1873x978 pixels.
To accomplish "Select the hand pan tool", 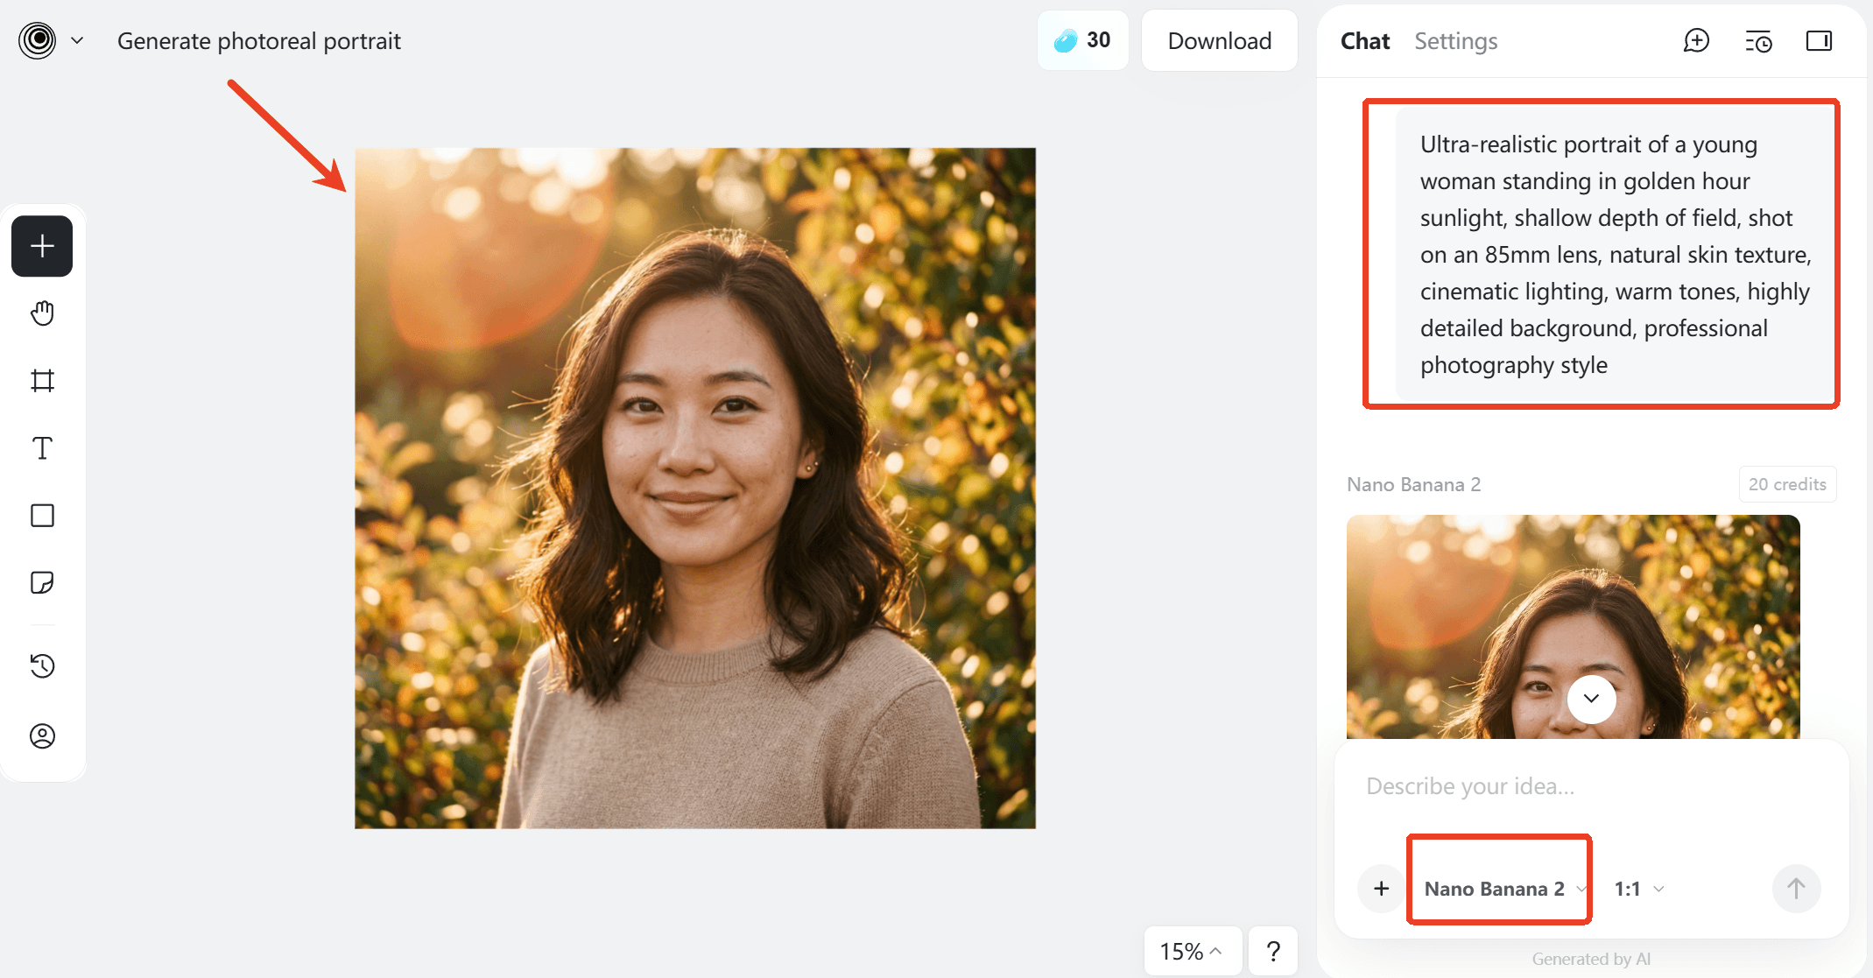I will coord(42,313).
